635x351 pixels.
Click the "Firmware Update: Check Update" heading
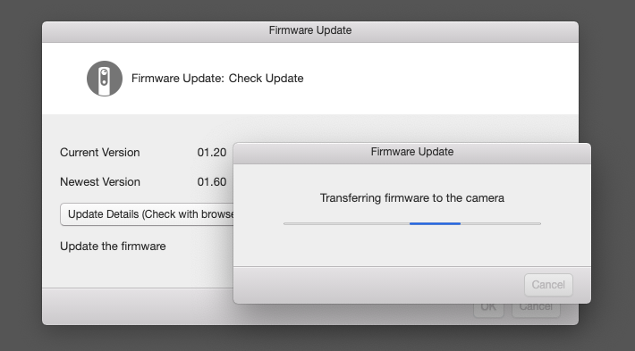(x=217, y=79)
